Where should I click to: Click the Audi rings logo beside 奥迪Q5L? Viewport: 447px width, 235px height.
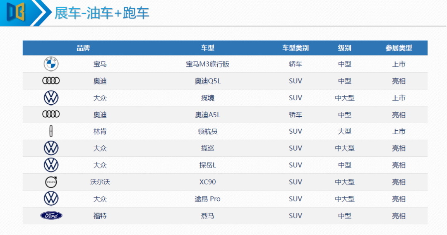(x=51, y=81)
